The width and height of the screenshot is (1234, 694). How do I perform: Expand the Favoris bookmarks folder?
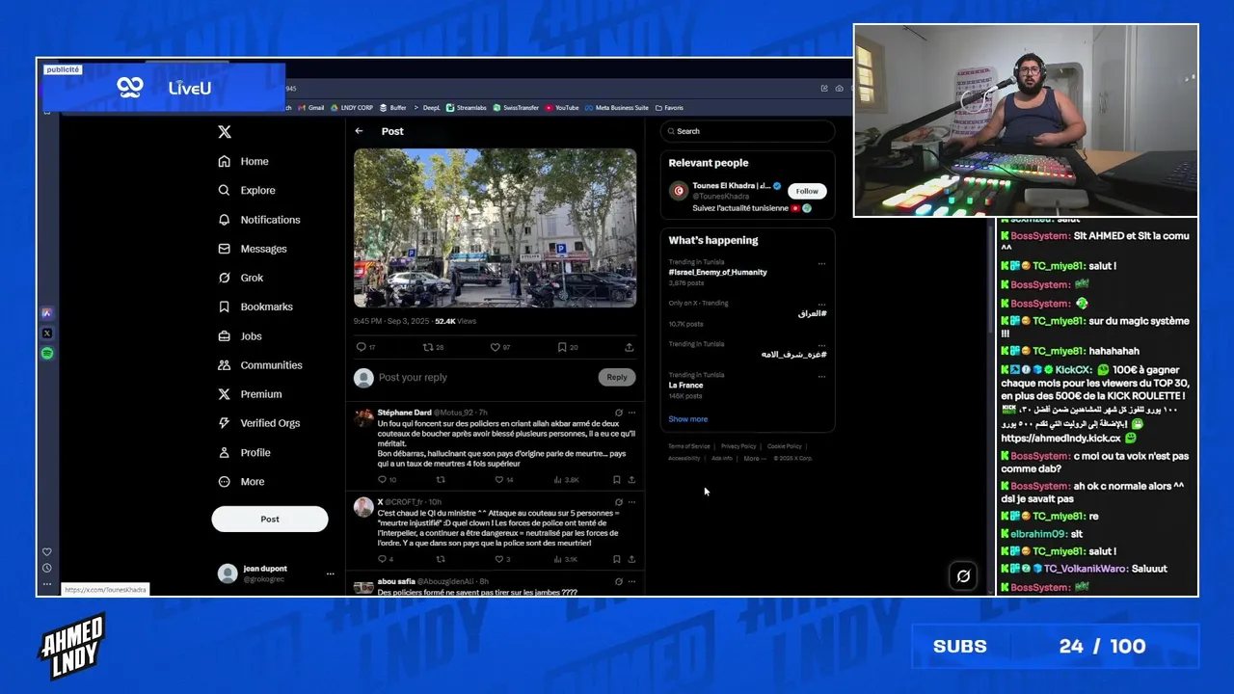click(669, 108)
